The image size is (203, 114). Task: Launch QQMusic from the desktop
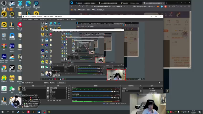(4, 79)
